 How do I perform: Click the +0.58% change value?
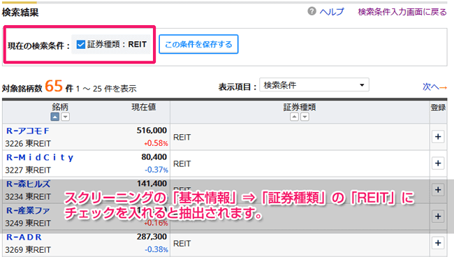point(156,143)
